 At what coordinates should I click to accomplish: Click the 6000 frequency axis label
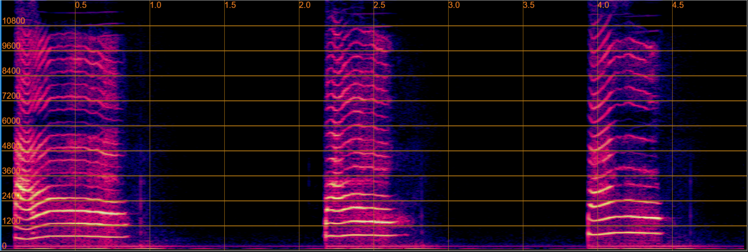tap(11, 121)
